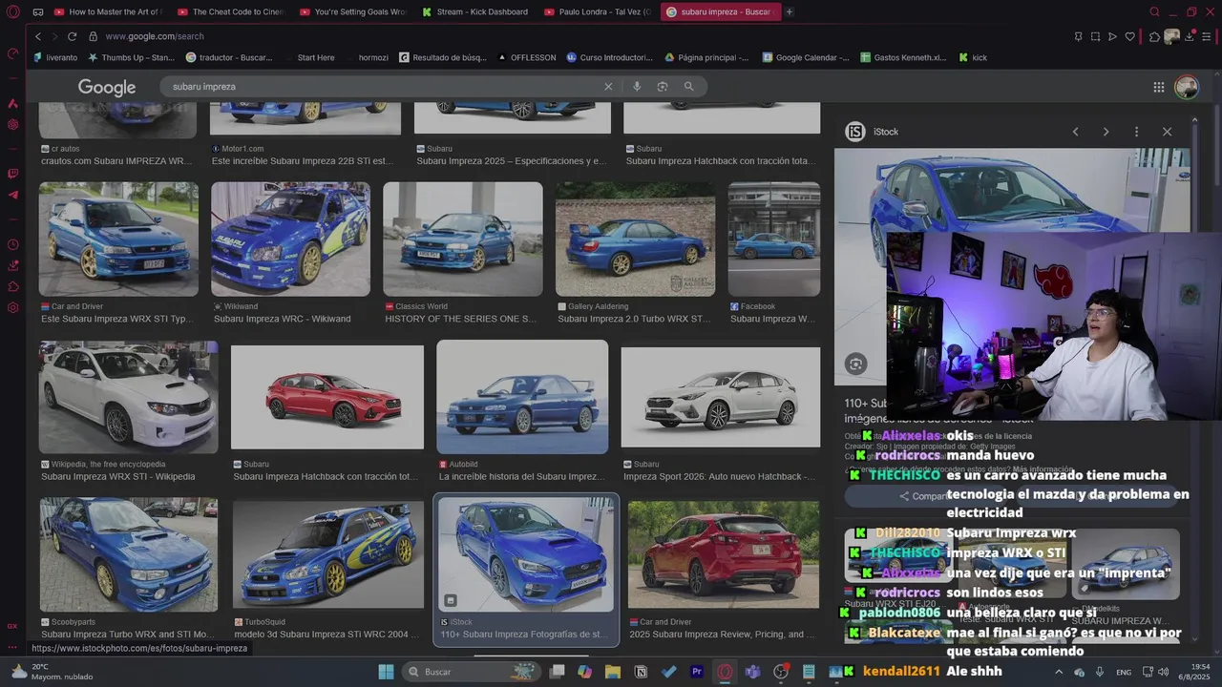Open the 'kick' bookmark
The height and width of the screenshot is (687, 1222).
[x=972, y=57]
